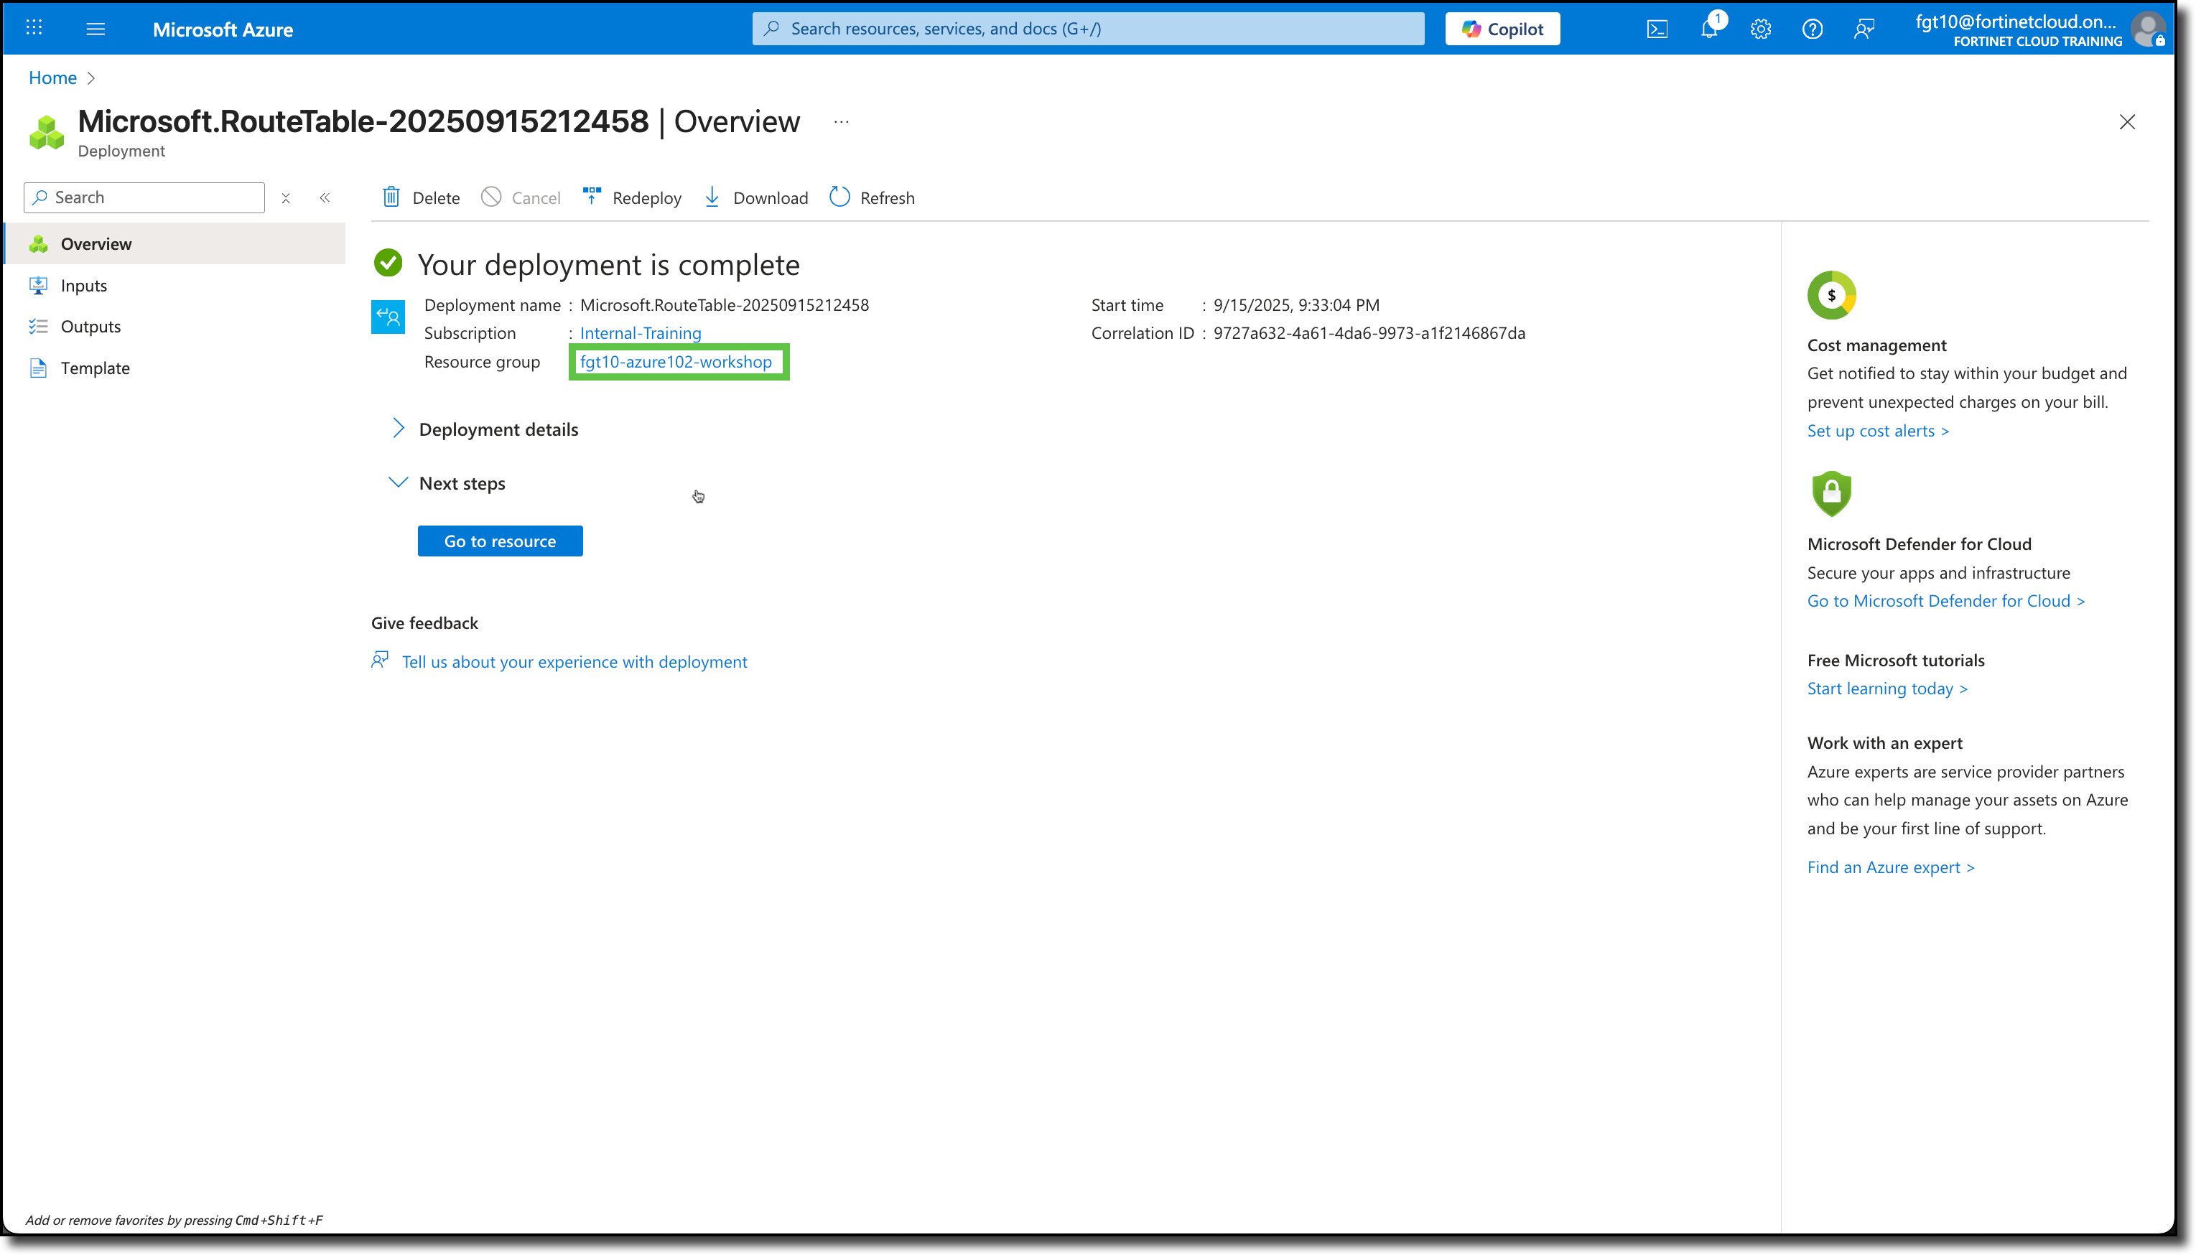Launch Copilot
The width and height of the screenshot is (2196, 1255).
1502,29
